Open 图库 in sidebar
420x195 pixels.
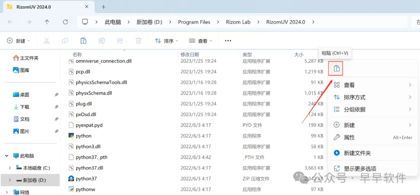pos(21,70)
